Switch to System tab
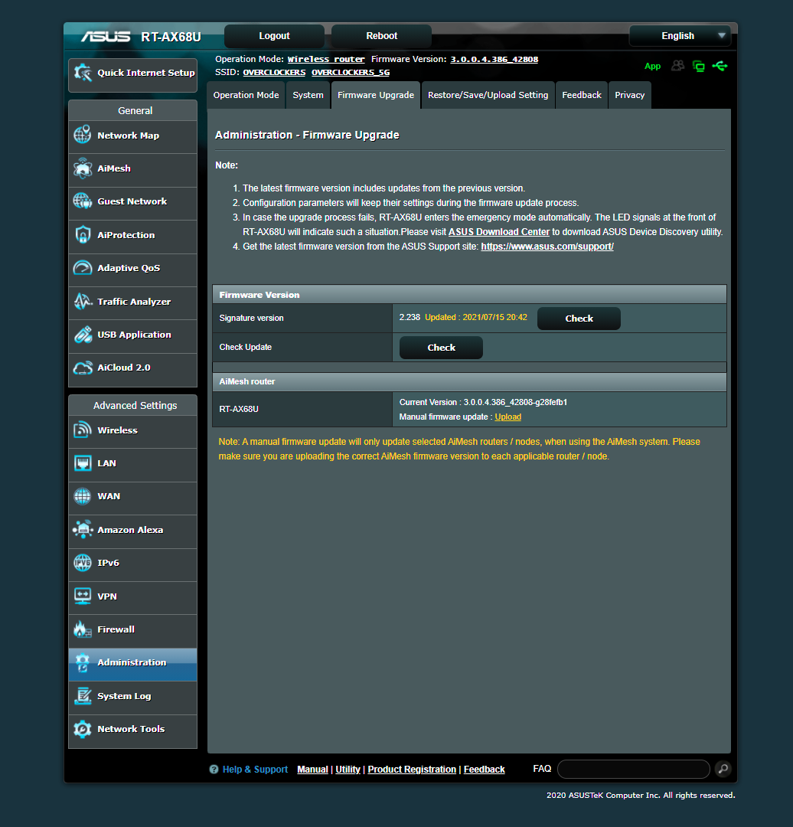This screenshot has height=827, width=793. point(308,95)
